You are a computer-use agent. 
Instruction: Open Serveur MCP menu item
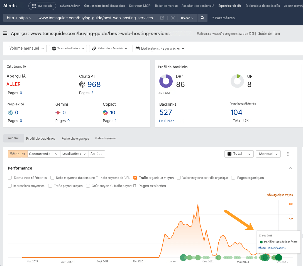(140, 6)
